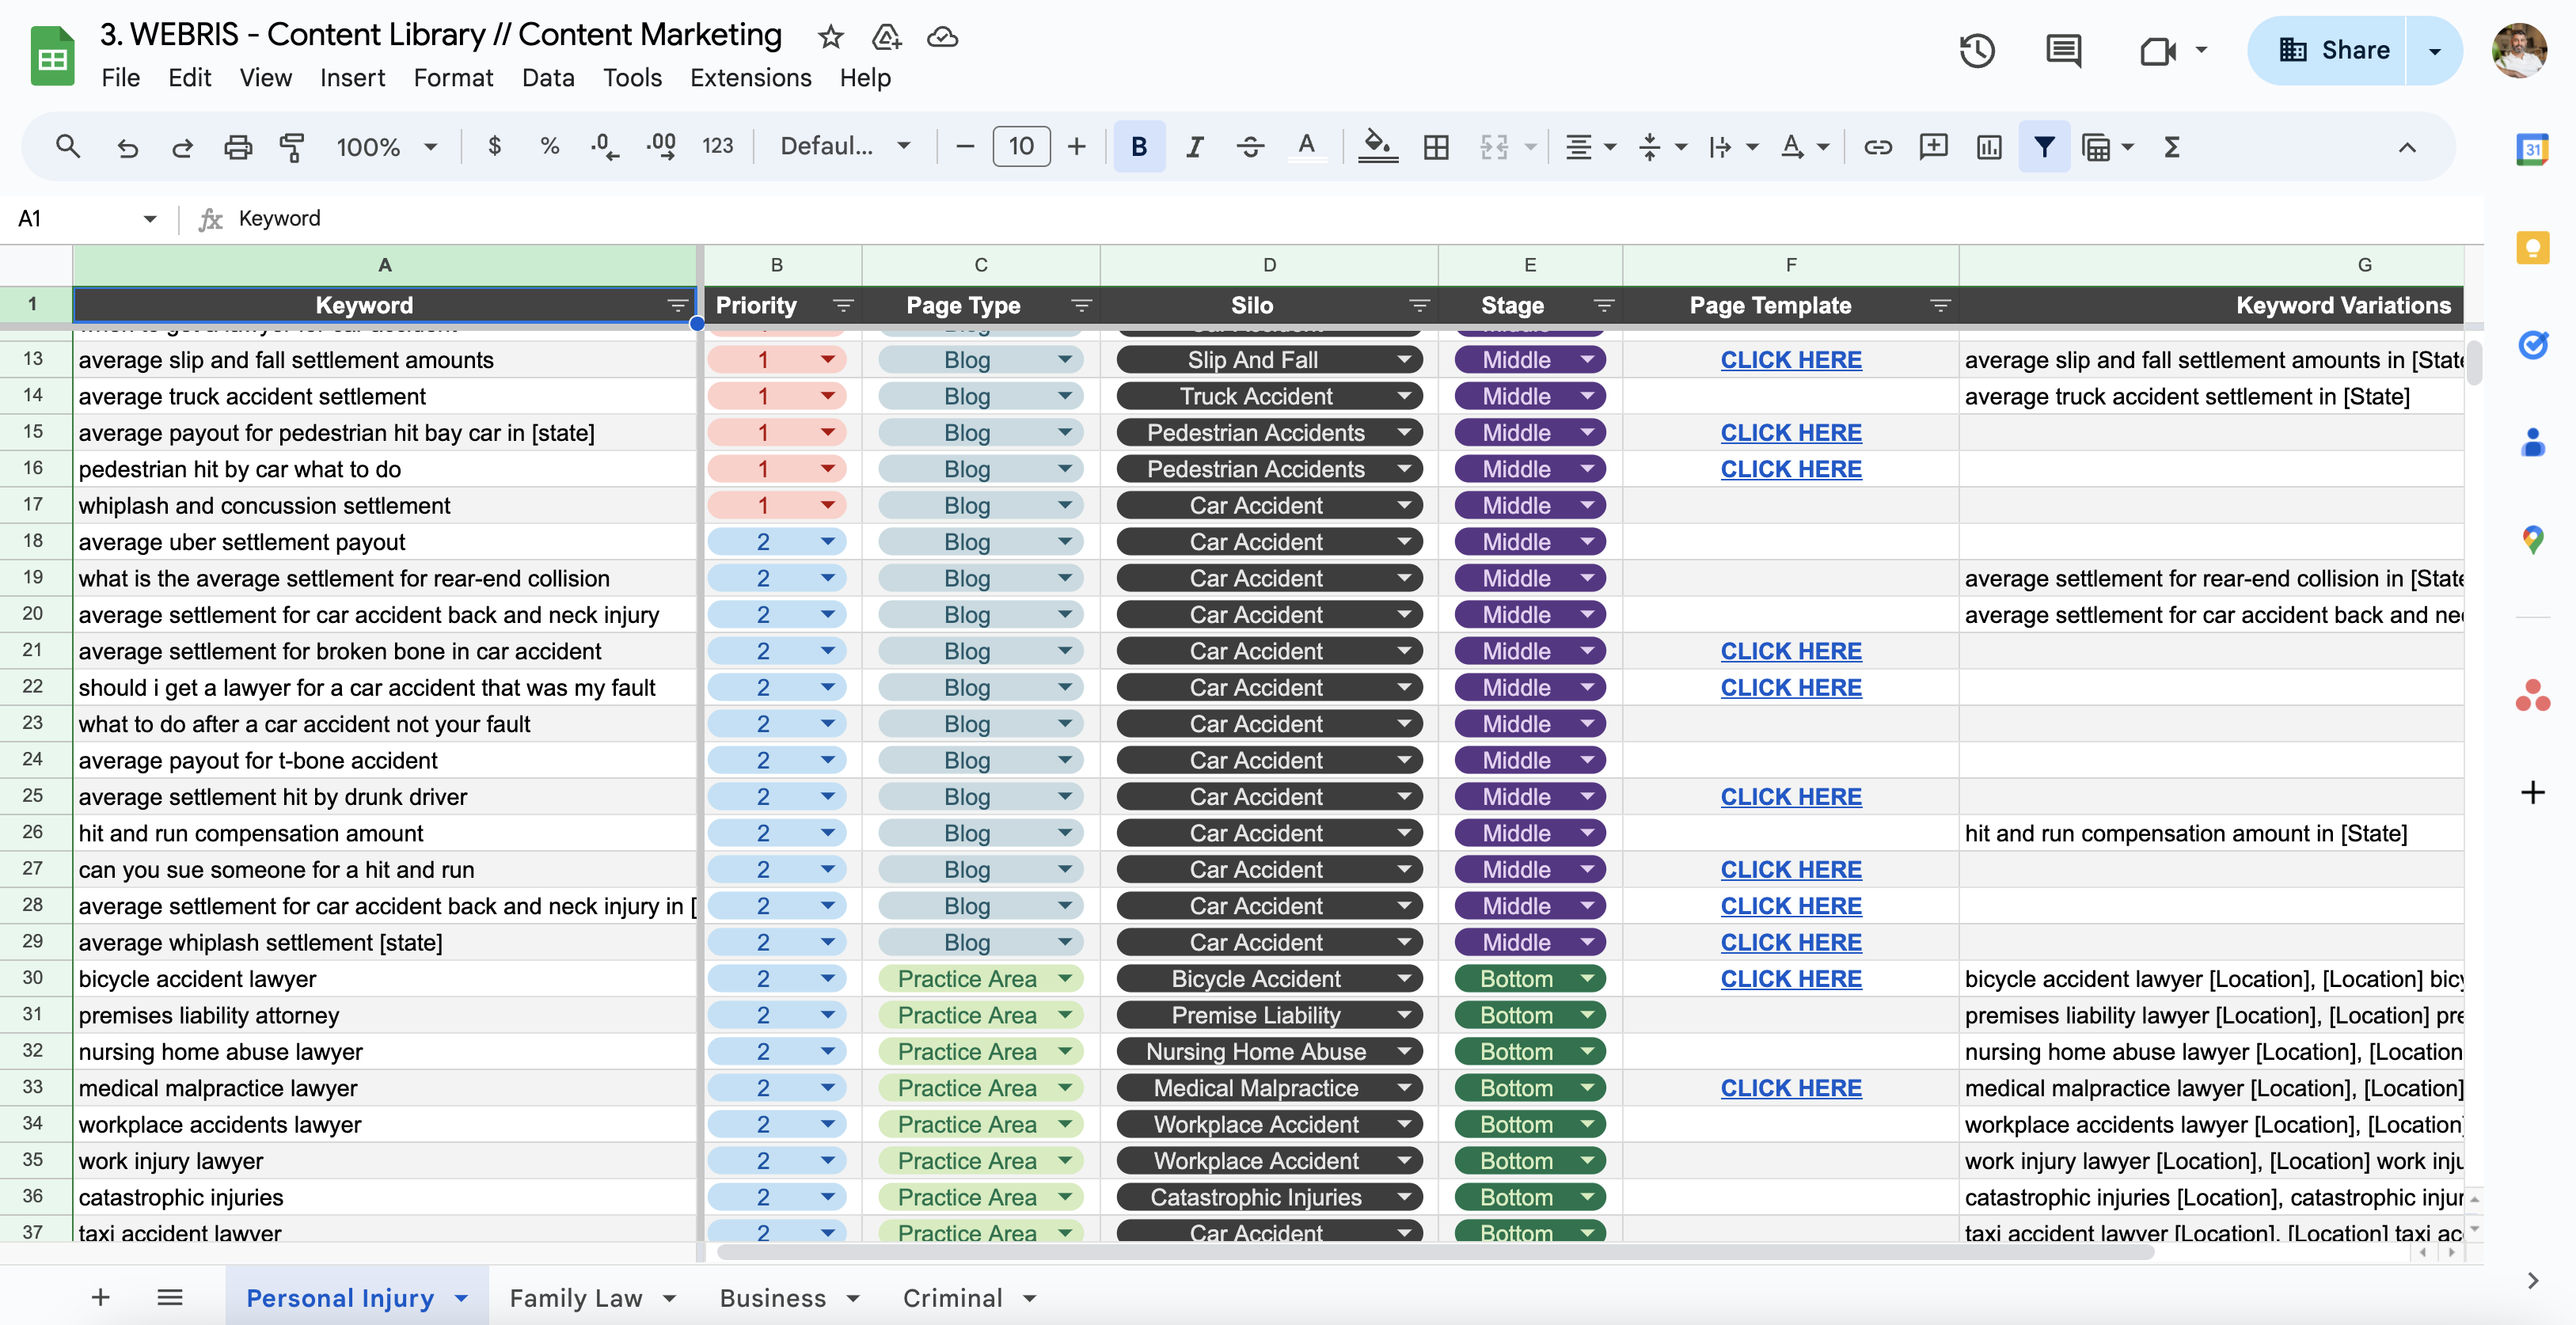This screenshot has height=1325, width=2576.
Task: Click the text alignment icon
Action: tap(1574, 147)
